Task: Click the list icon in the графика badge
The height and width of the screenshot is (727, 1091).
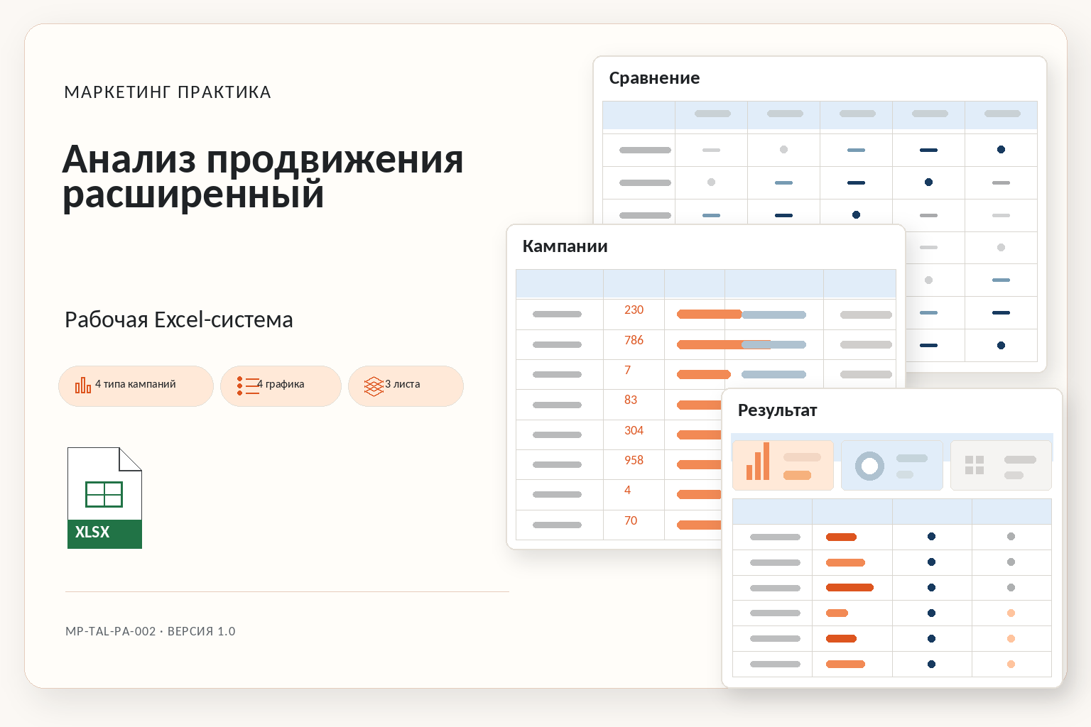Action: (248, 386)
